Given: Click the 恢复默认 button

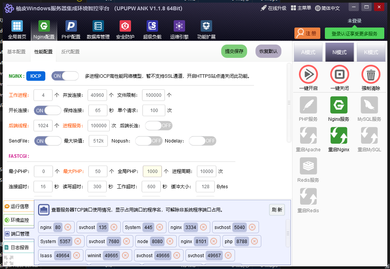Looking at the screenshot, I should pos(269,51).
